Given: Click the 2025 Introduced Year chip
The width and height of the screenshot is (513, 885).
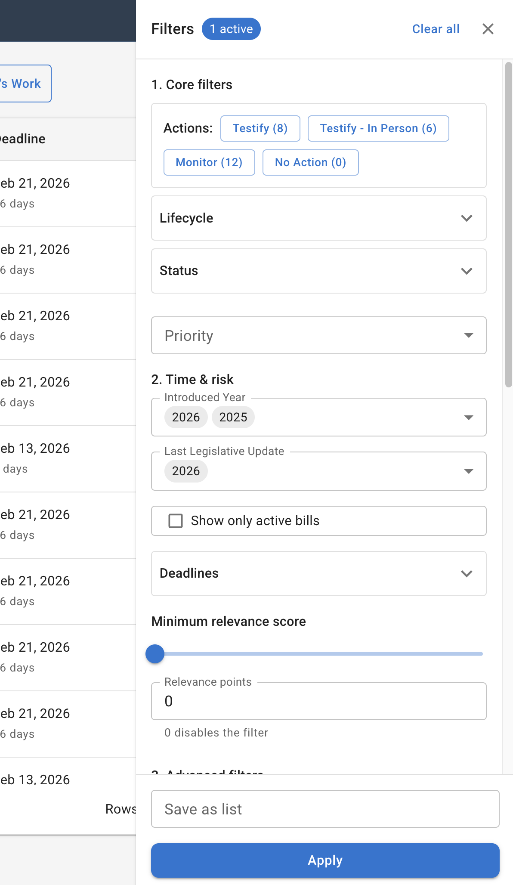Looking at the screenshot, I should pos(233,417).
